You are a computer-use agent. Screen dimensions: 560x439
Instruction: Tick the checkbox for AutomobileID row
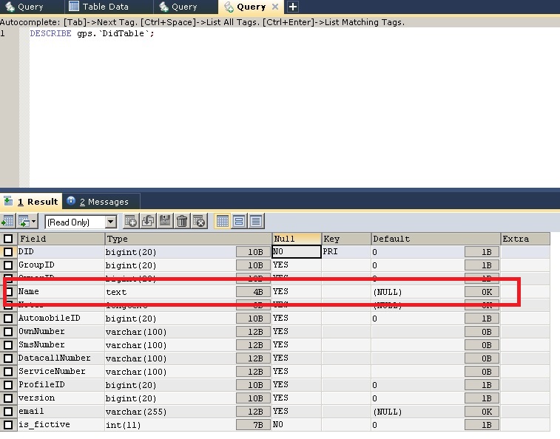(x=8, y=319)
